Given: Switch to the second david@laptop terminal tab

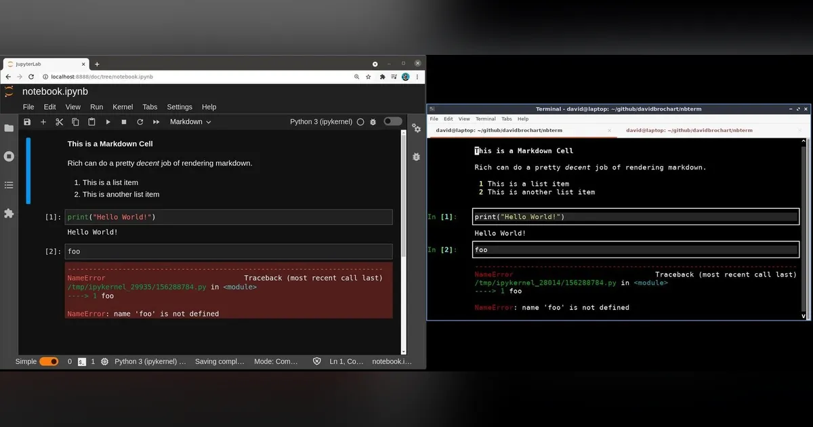Looking at the screenshot, I should pos(688,130).
